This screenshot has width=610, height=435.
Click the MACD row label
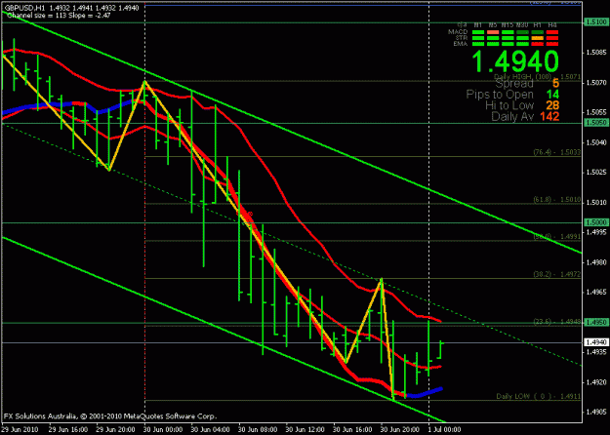pos(458,32)
